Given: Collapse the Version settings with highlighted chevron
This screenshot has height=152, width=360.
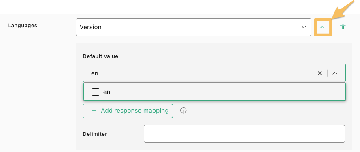Looking at the screenshot, I should coord(323,27).
